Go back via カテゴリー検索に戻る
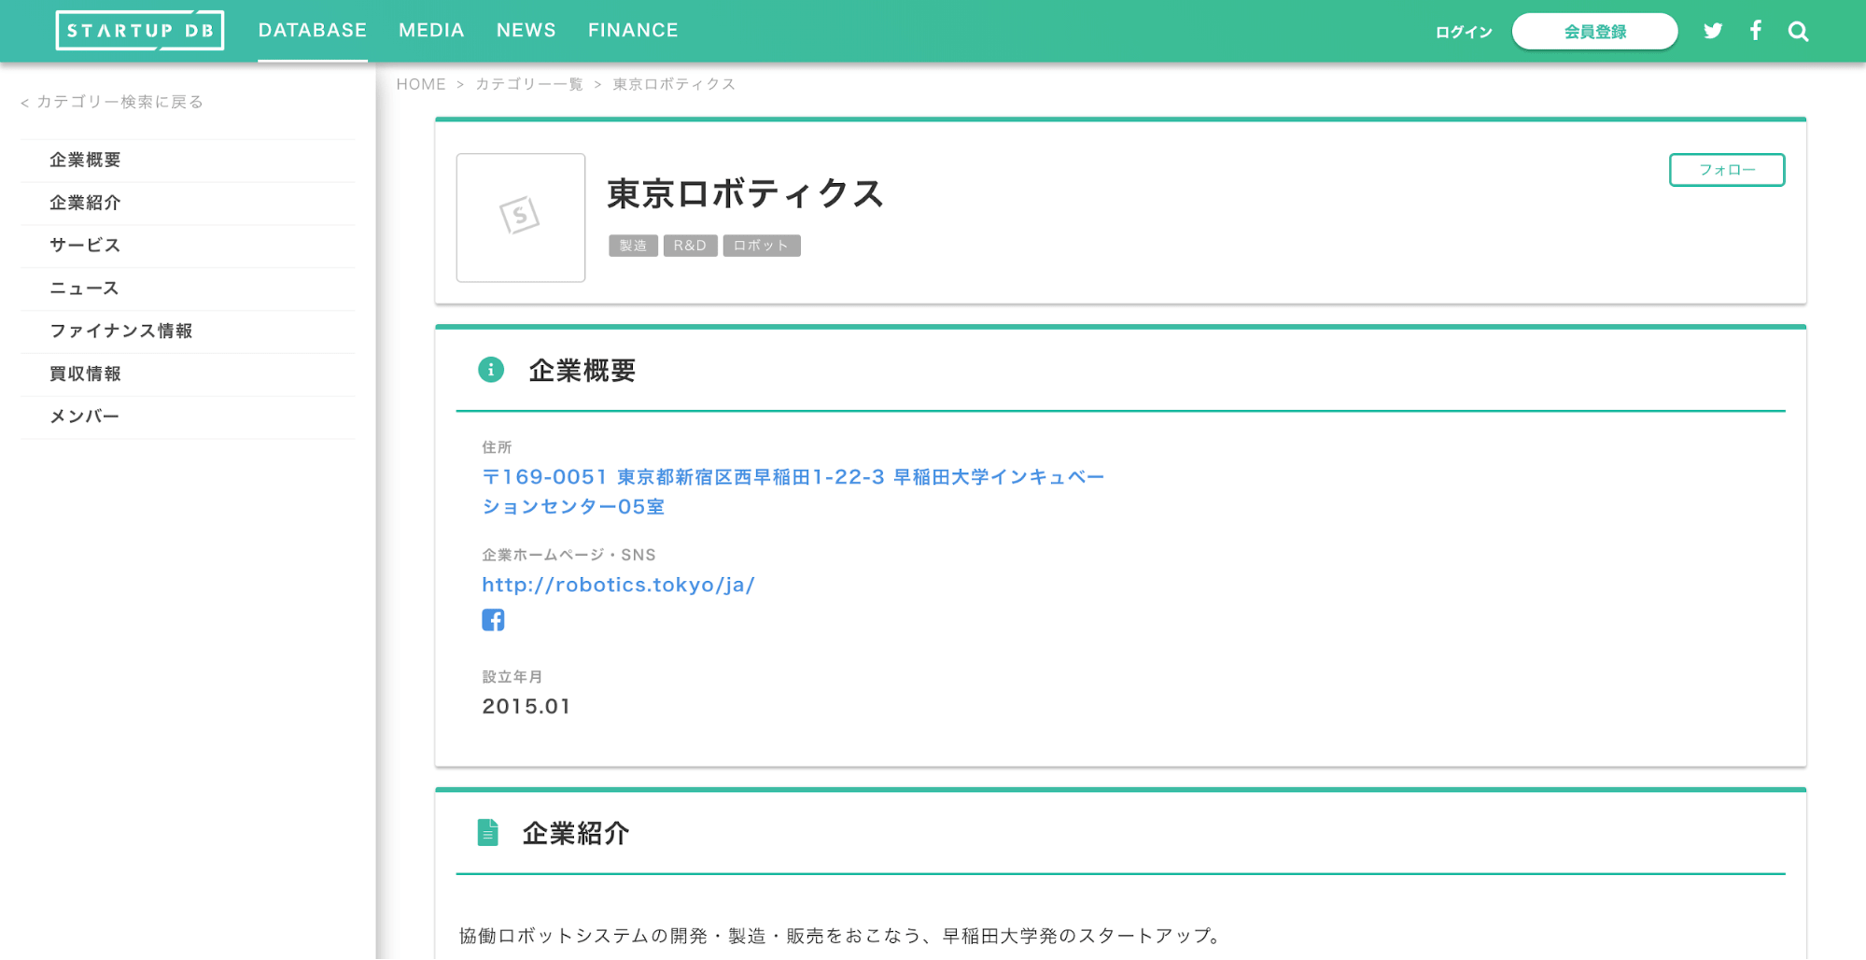 click(112, 102)
